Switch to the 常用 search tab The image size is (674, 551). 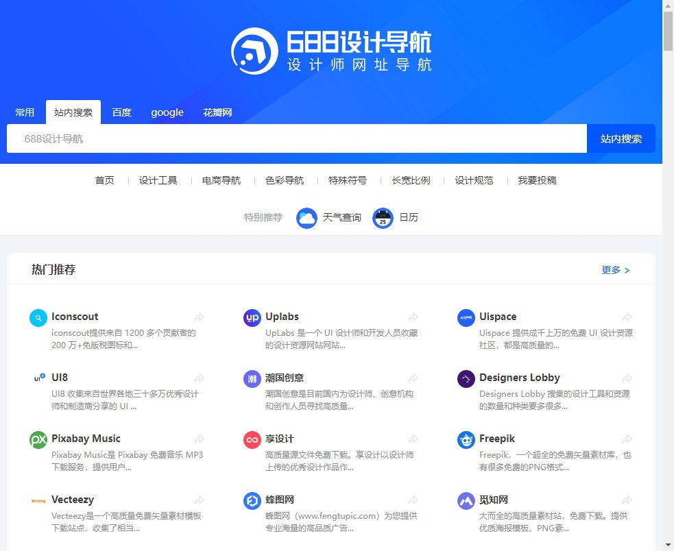[x=25, y=112]
